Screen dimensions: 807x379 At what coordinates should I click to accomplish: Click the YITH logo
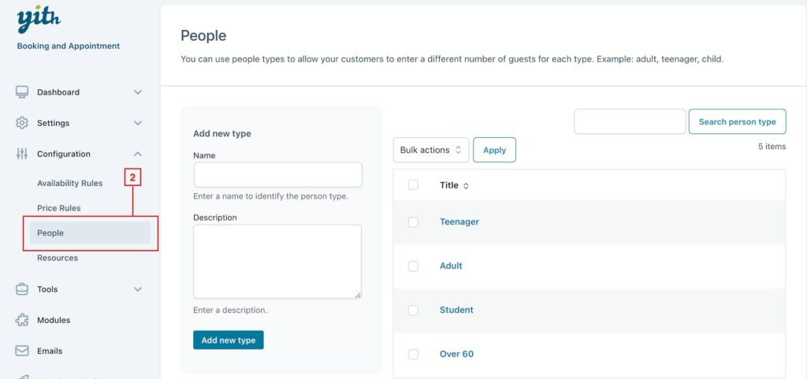coord(39,20)
